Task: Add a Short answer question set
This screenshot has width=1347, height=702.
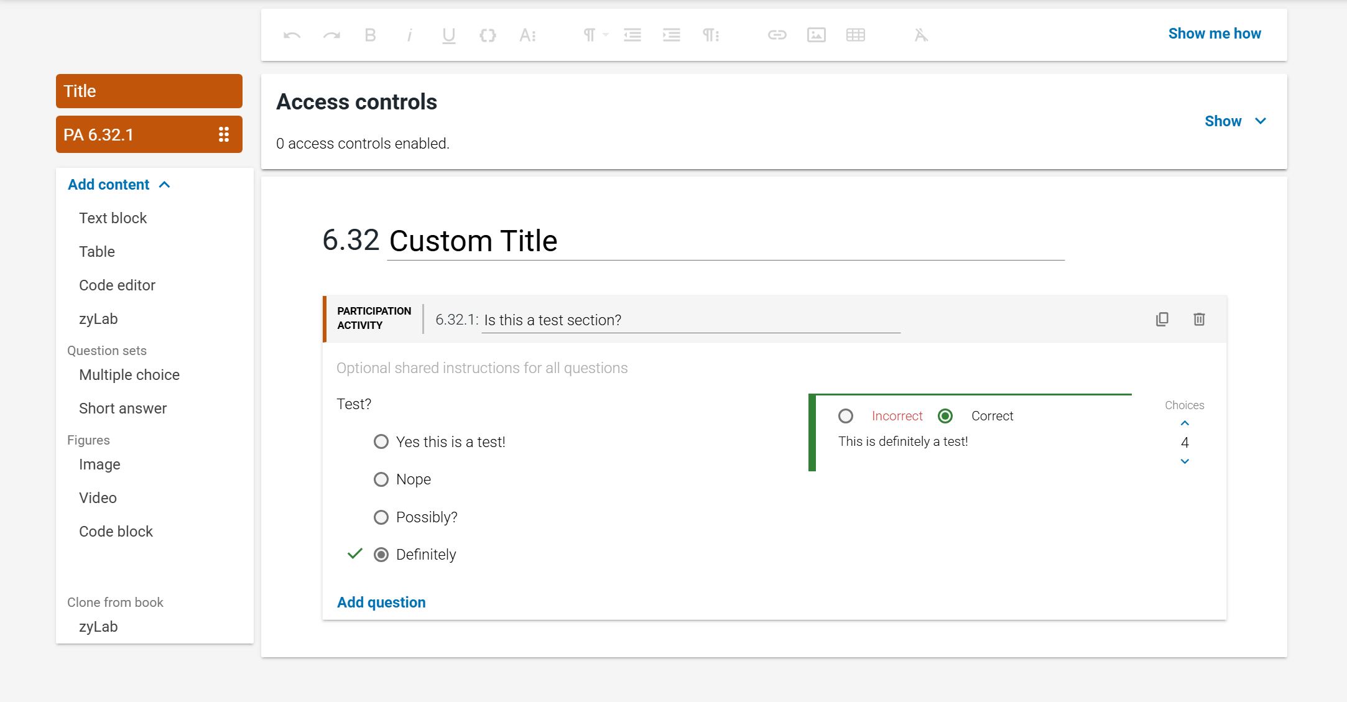Action: pos(123,409)
